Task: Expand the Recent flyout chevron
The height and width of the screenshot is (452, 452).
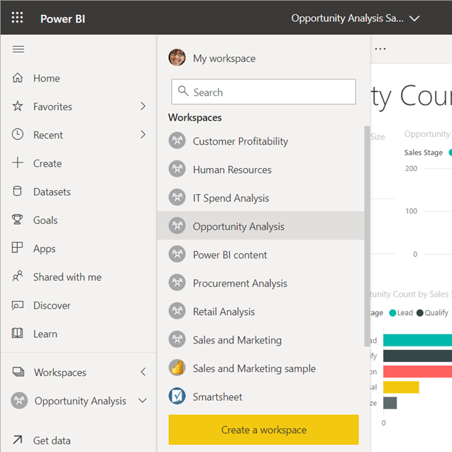Action: point(143,134)
